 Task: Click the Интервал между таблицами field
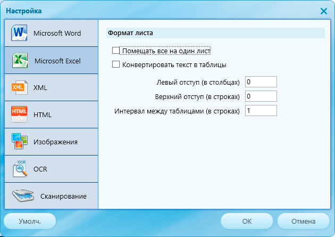[261, 110]
